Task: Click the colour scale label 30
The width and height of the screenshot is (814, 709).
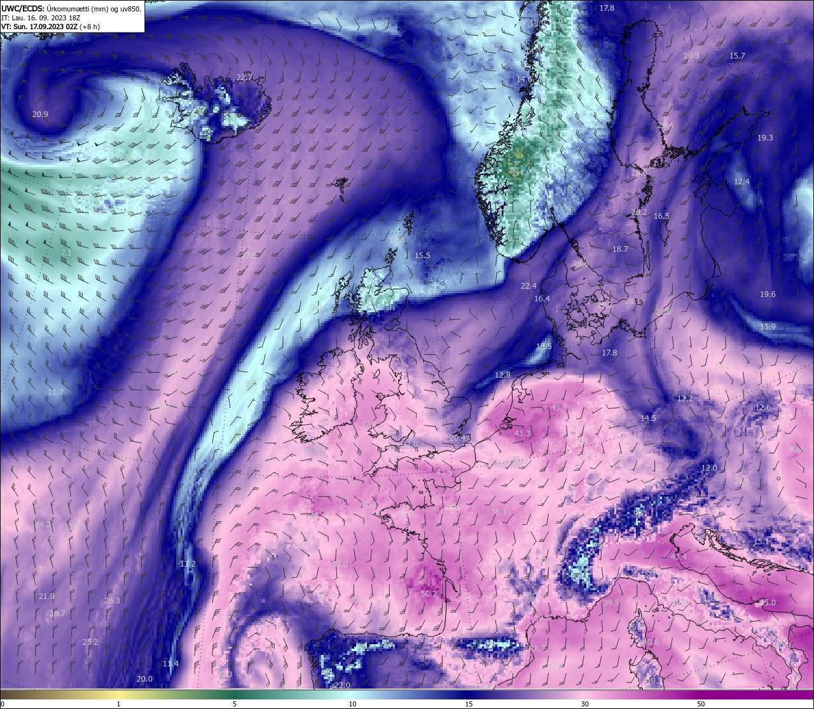Action: click(584, 704)
